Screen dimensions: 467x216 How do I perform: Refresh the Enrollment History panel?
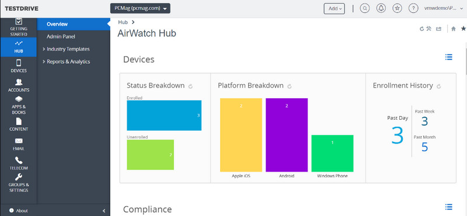click(x=439, y=86)
